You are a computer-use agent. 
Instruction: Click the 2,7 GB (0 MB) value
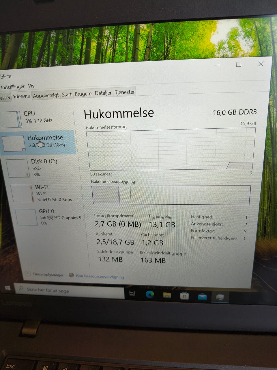point(118,224)
